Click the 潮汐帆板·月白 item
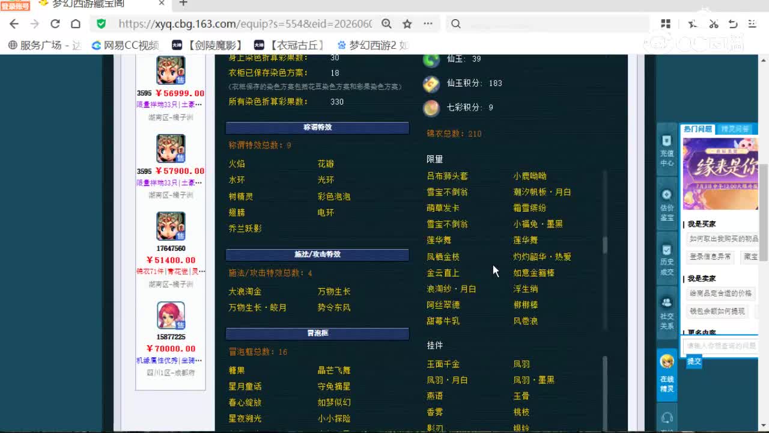The image size is (769, 433). click(x=542, y=192)
